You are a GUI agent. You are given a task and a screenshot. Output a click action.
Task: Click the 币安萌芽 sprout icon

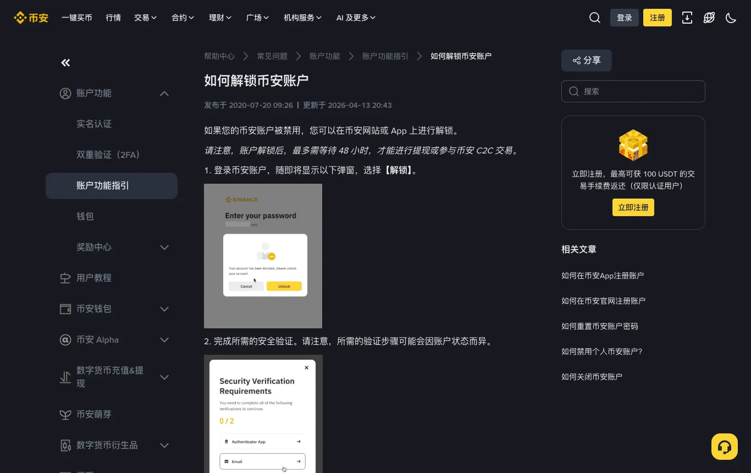click(x=65, y=415)
